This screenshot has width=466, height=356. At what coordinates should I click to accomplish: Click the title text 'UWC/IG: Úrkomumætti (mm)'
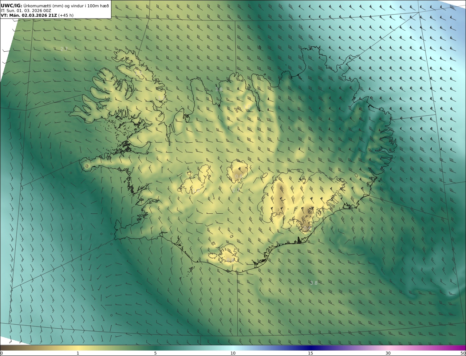32,5
